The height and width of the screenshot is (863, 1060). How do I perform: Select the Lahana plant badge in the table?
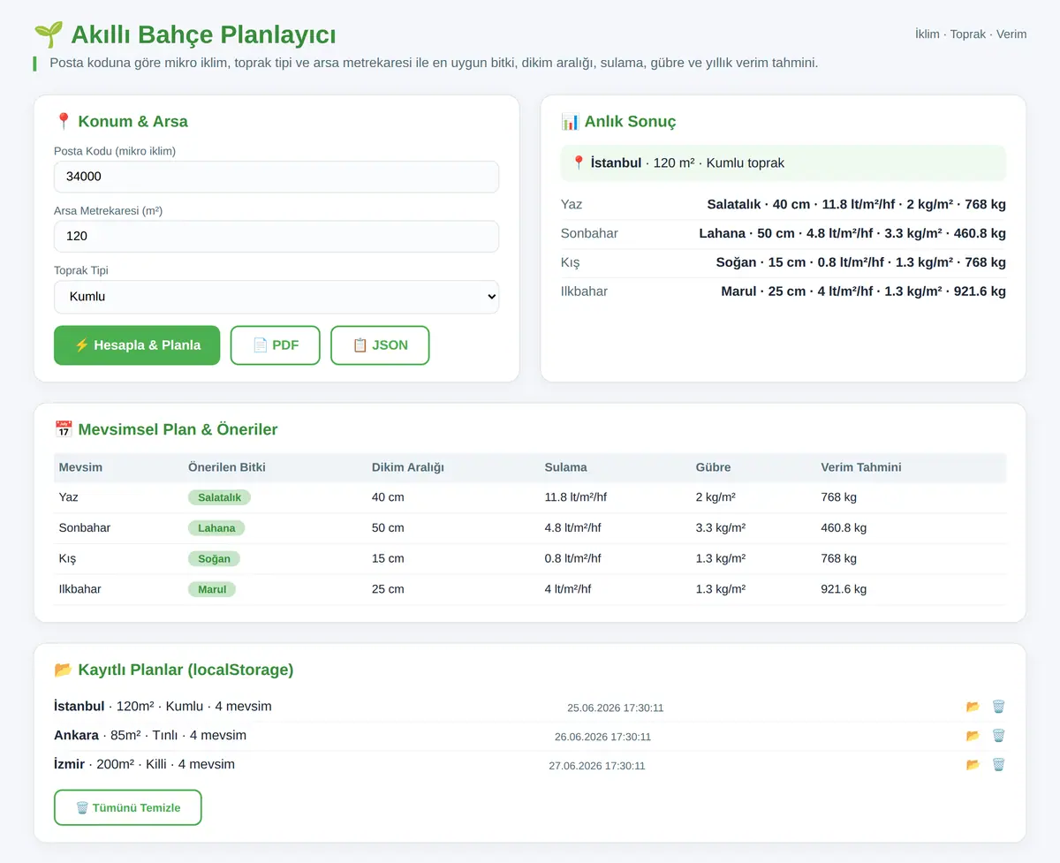tap(216, 528)
